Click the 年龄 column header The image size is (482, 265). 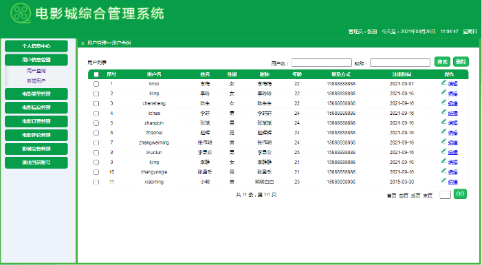(297, 74)
